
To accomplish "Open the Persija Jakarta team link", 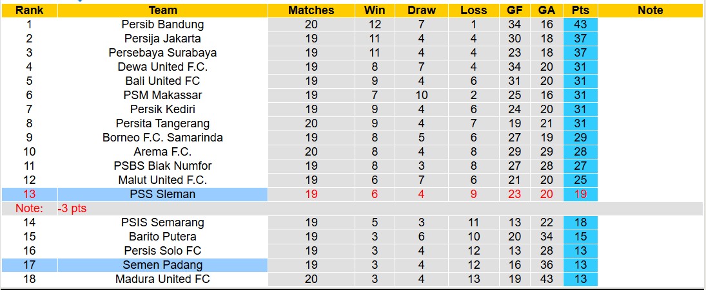I will pyautogui.click(x=162, y=39).
